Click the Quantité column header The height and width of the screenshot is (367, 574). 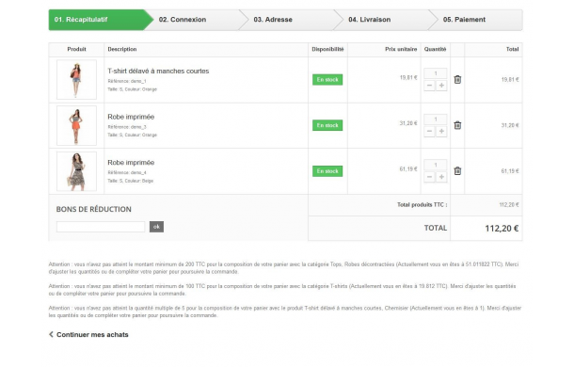[x=435, y=49]
